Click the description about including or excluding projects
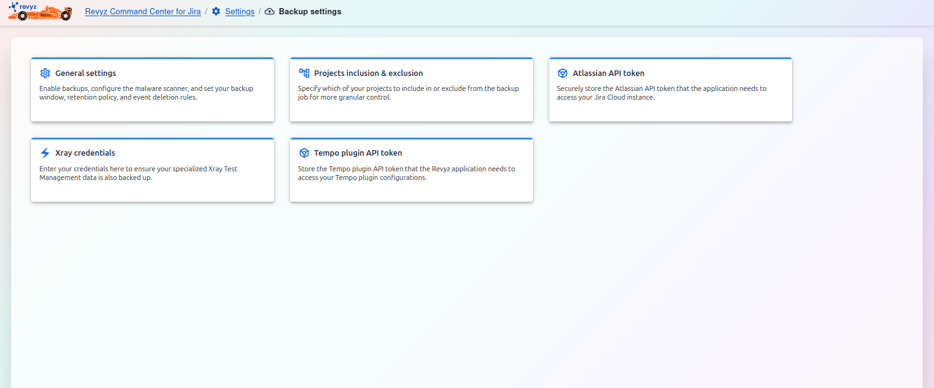This screenshot has height=388, width=934. (x=408, y=93)
